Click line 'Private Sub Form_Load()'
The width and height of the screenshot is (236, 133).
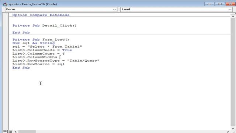point(41,40)
